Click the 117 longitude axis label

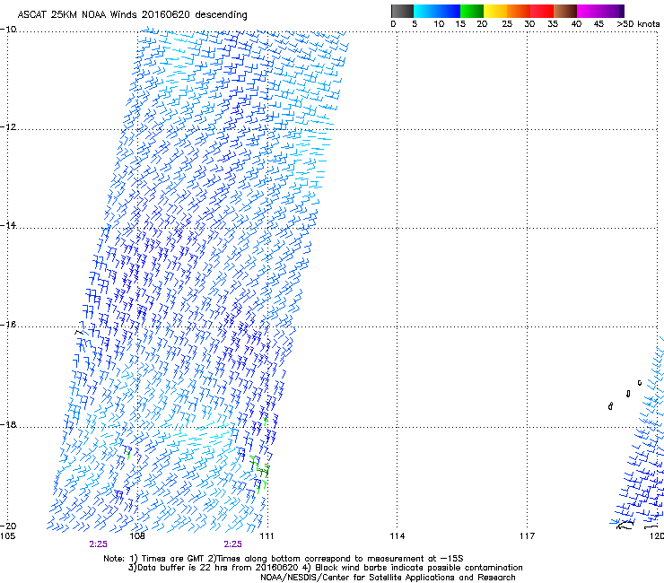[x=527, y=536]
